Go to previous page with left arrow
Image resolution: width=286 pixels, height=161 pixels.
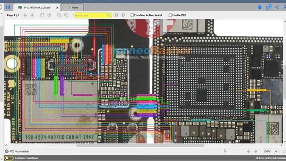tap(25, 15)
